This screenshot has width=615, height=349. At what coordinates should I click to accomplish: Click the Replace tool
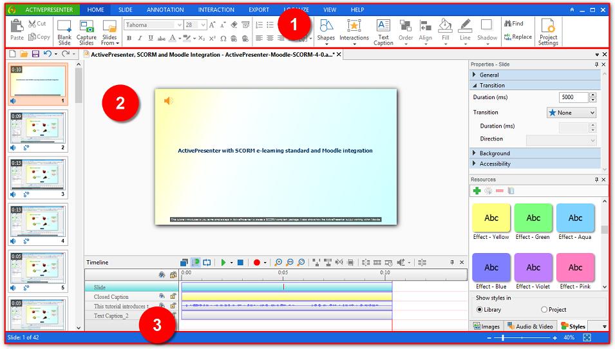pos(518,37)
